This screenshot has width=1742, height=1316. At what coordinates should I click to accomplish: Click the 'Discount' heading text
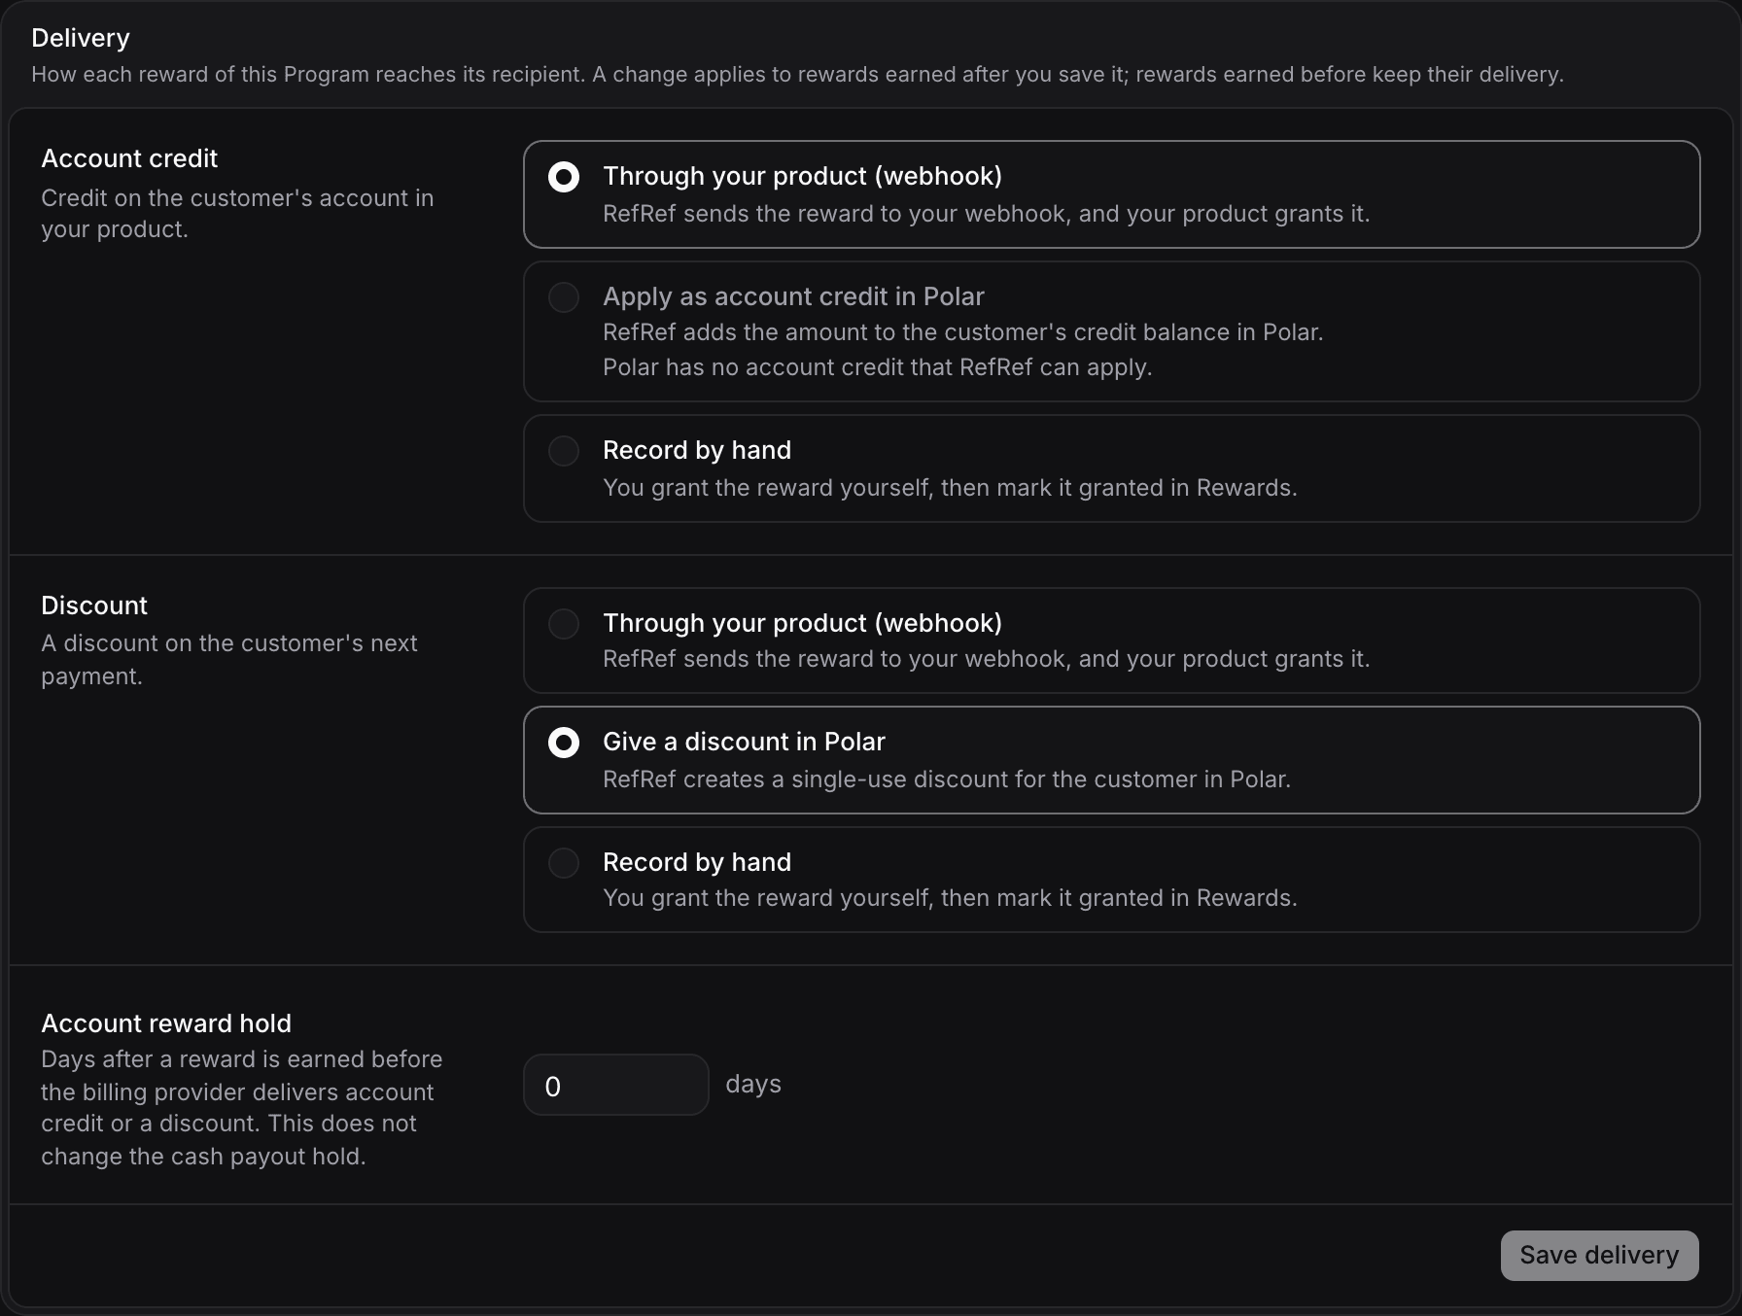[x=94, y=606]
